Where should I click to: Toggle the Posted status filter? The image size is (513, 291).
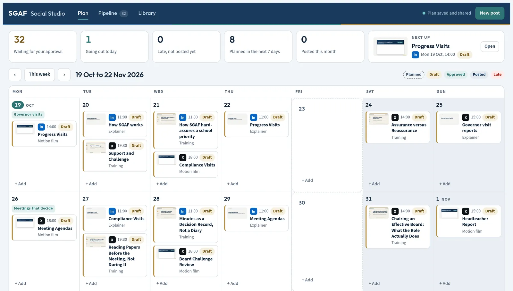point(479,75)
